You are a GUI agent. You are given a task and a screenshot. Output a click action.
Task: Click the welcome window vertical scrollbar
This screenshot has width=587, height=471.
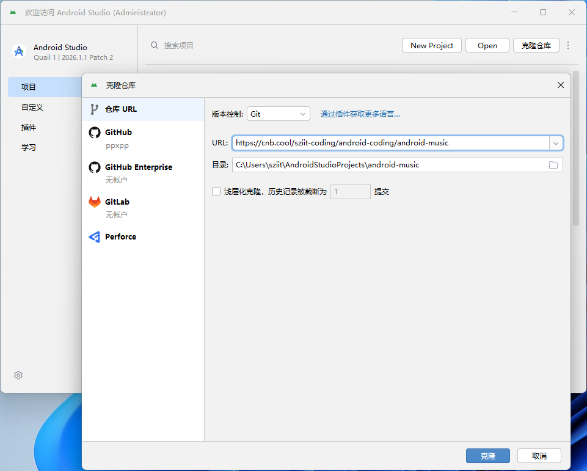(576, 148)
